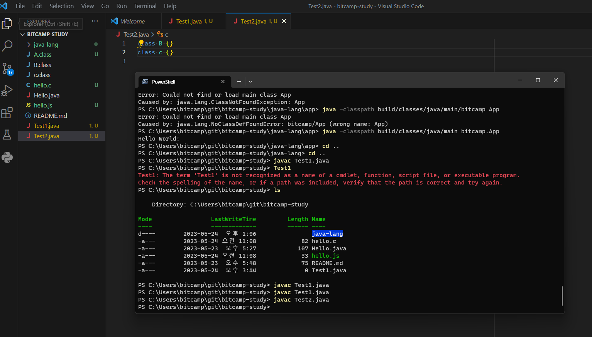Image resolution: width=592 pixels, height=337 pixels.
Task: Click the LastWriteTime column header
Action: point(233,219)
